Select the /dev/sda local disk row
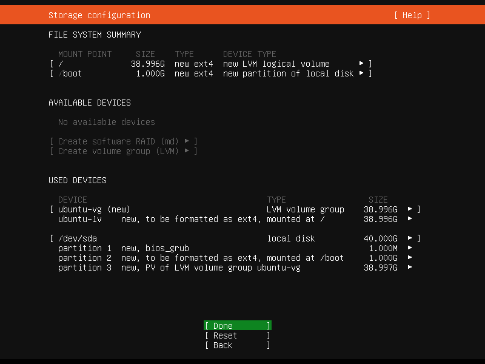 (x=235, y=238)
